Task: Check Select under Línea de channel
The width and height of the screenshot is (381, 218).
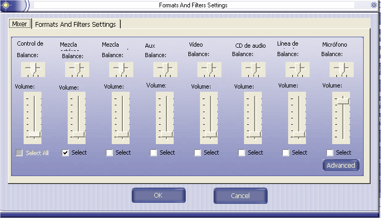Action: click(x=285, y=152)
